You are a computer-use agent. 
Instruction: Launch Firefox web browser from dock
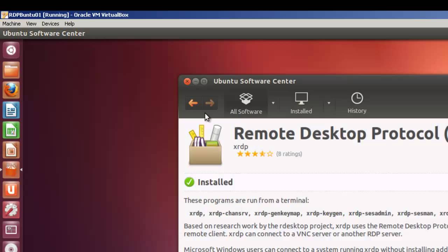click(11, 90)
